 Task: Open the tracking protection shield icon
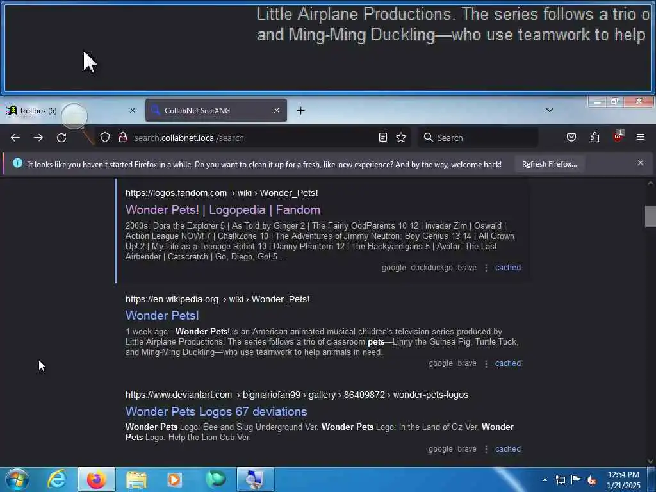[105, 138]
